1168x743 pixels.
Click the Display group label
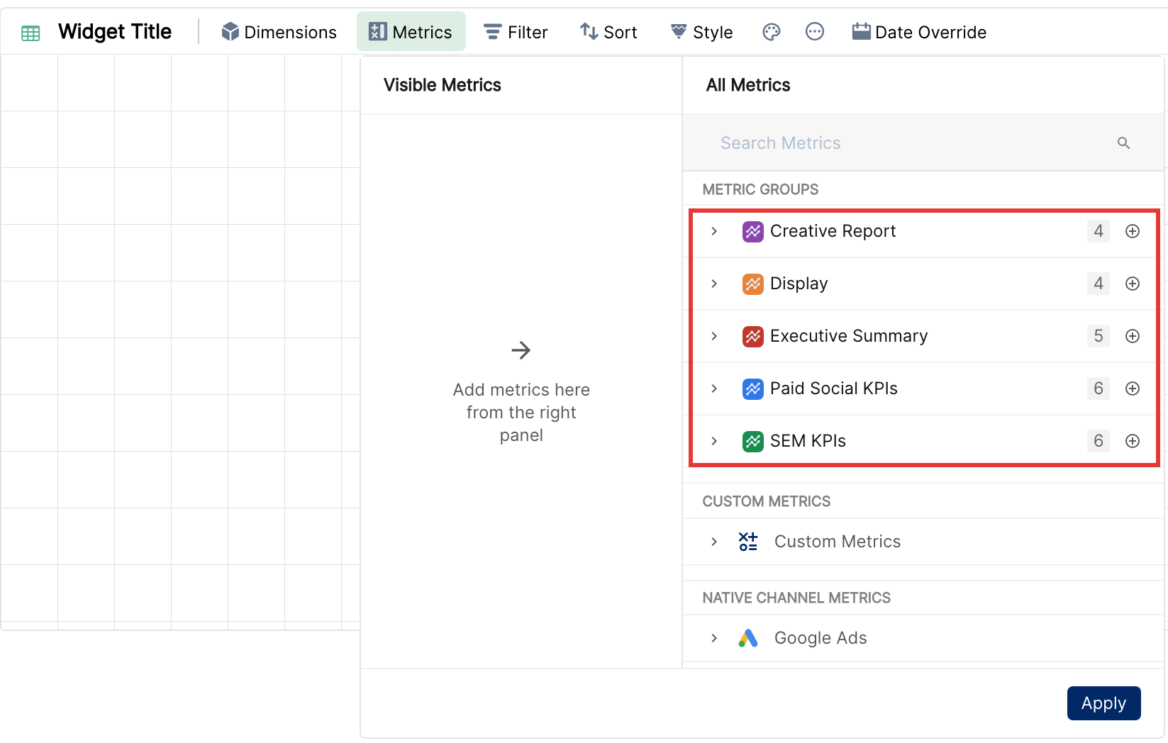[799, 284]
